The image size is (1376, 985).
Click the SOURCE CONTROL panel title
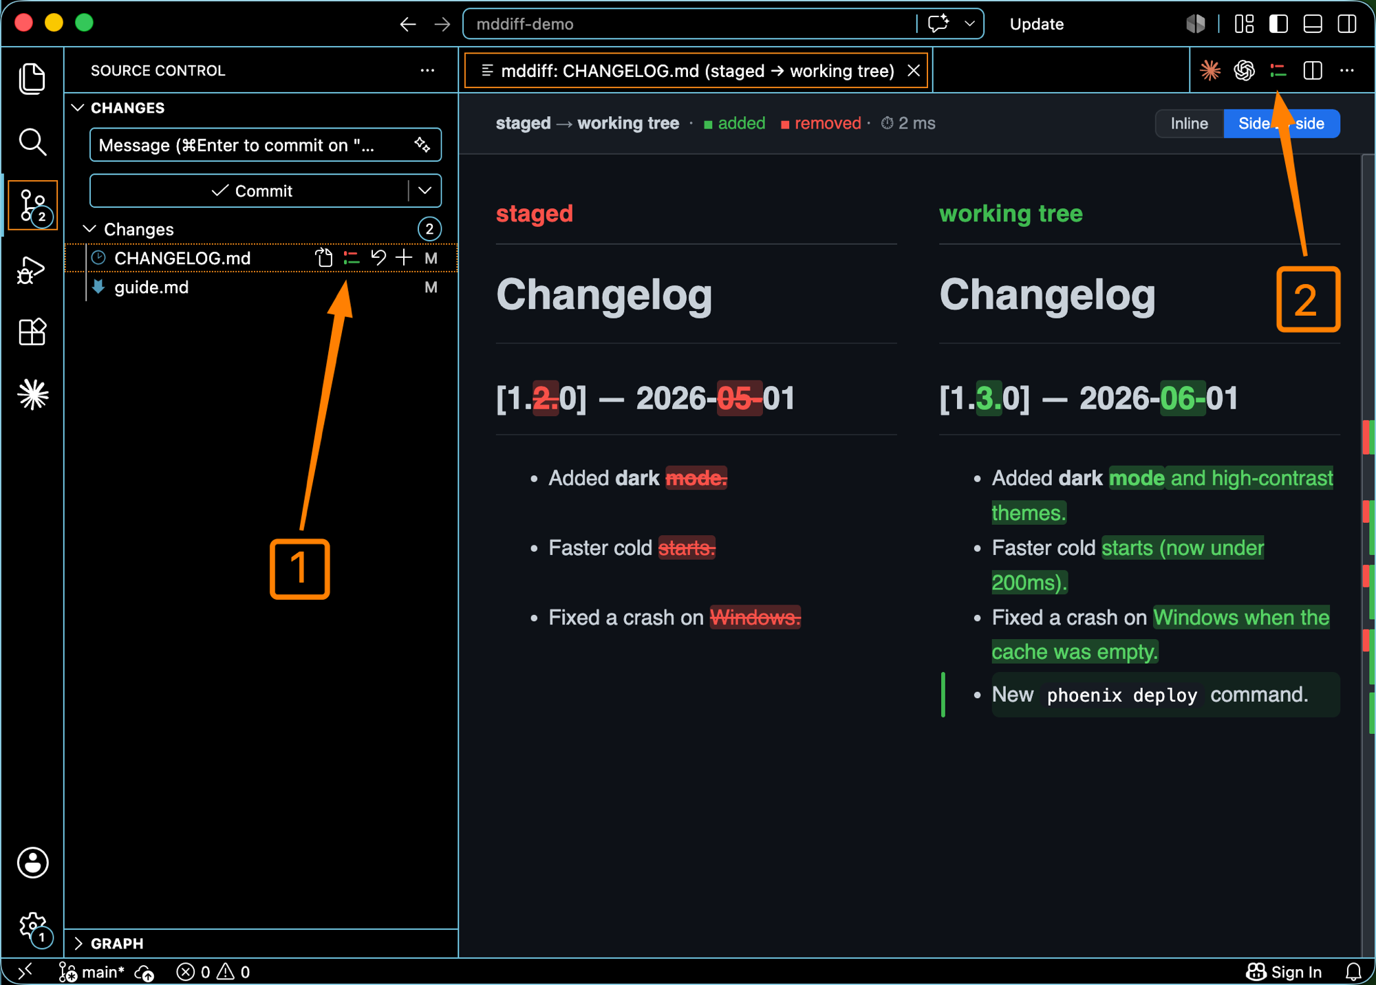point(158,70)
